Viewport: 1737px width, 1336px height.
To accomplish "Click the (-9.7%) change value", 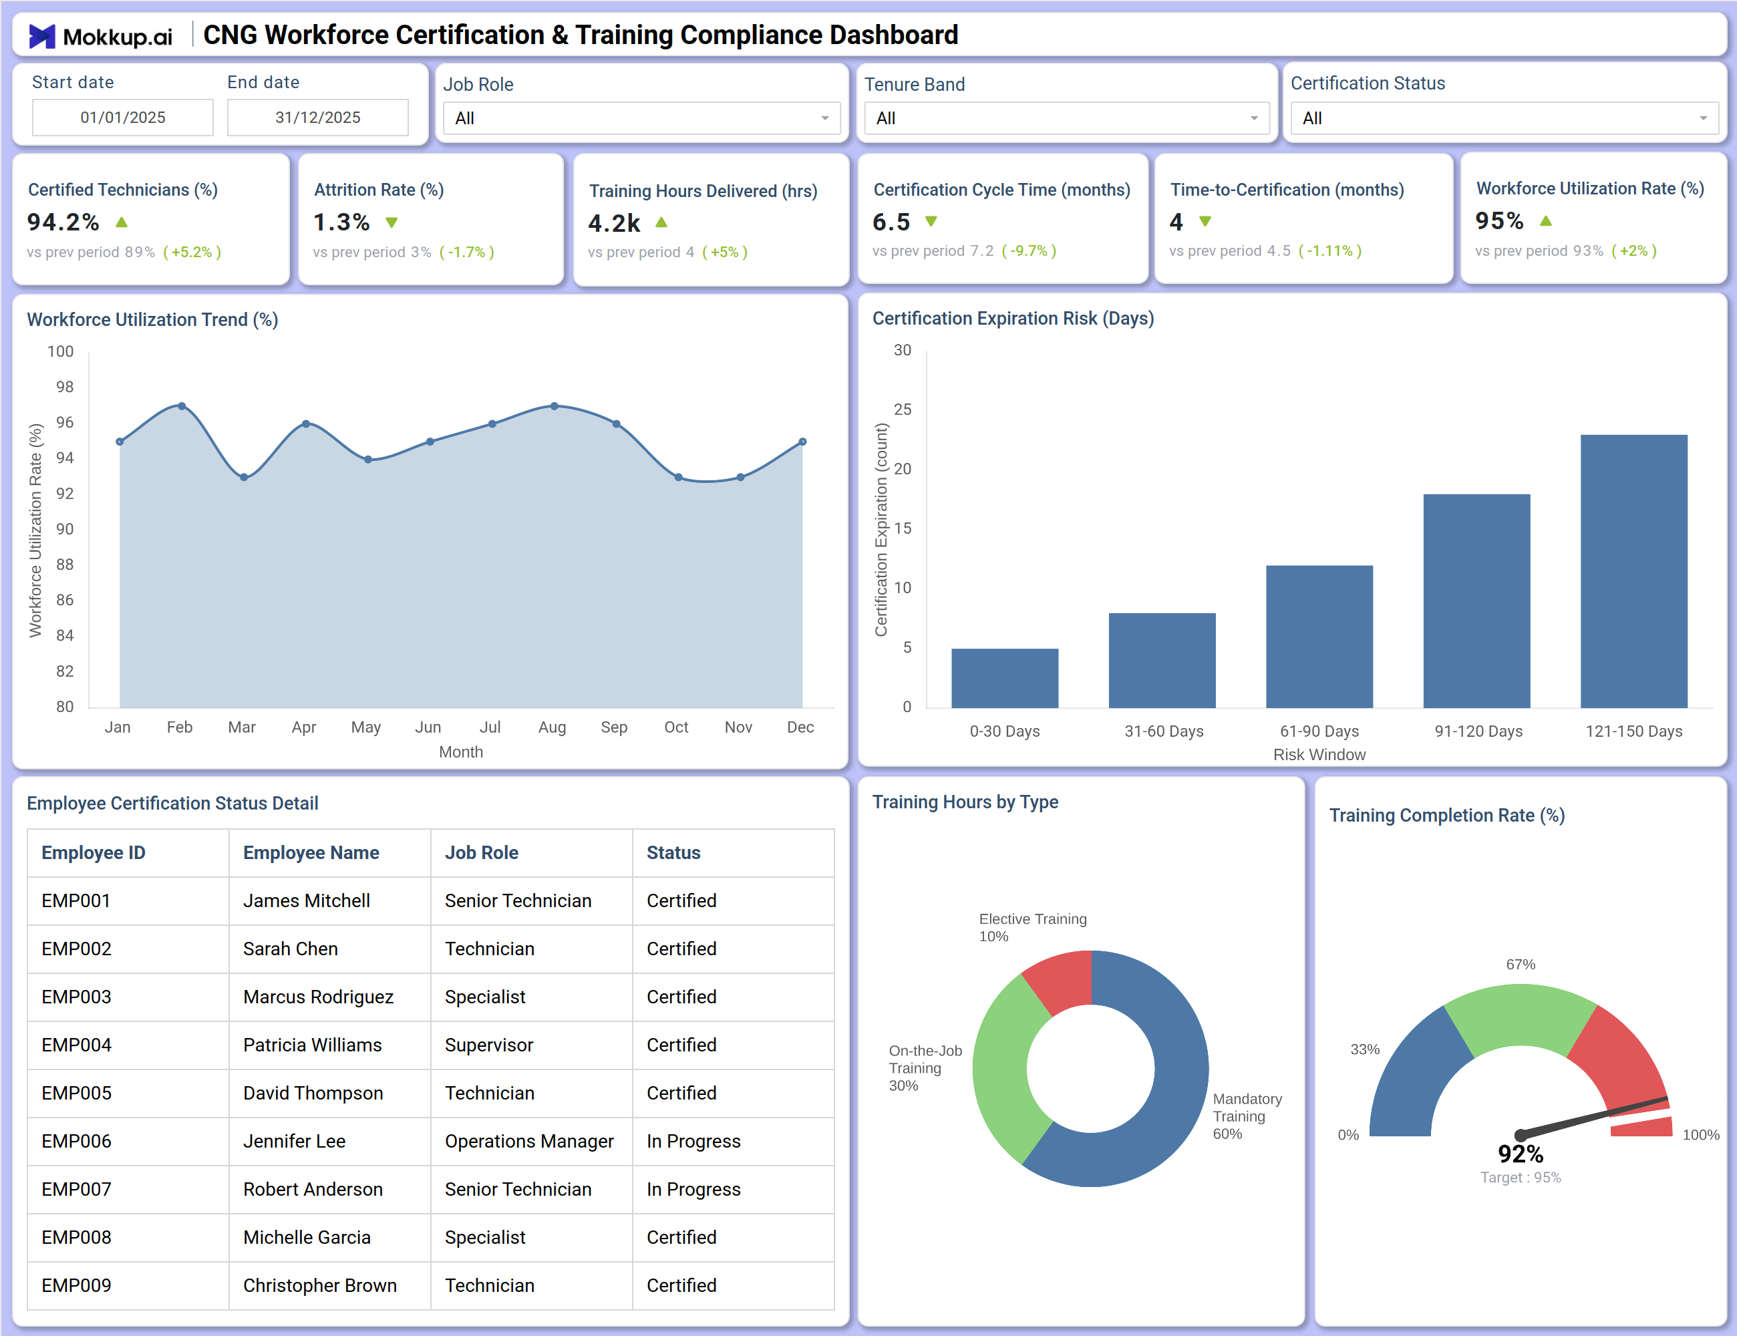I will coord(1028,251).
